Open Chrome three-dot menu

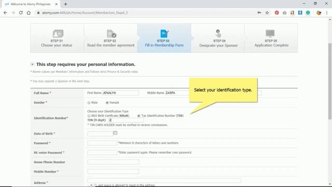click(327, 12)
